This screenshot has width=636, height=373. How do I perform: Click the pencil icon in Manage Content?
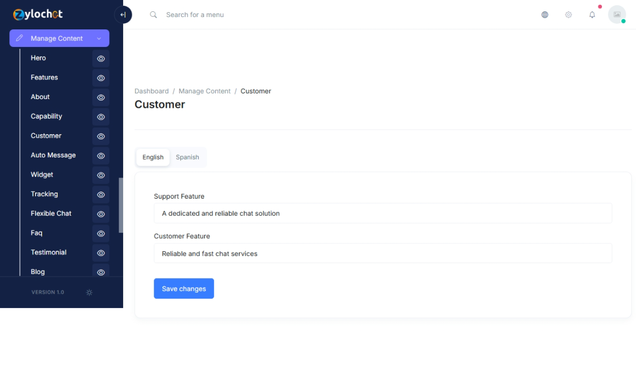(x=20, y=38)
